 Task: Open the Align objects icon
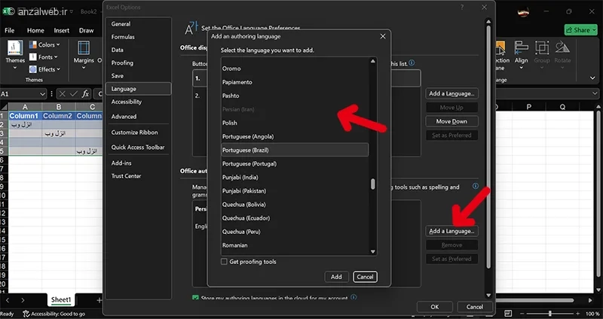point(521,48)
